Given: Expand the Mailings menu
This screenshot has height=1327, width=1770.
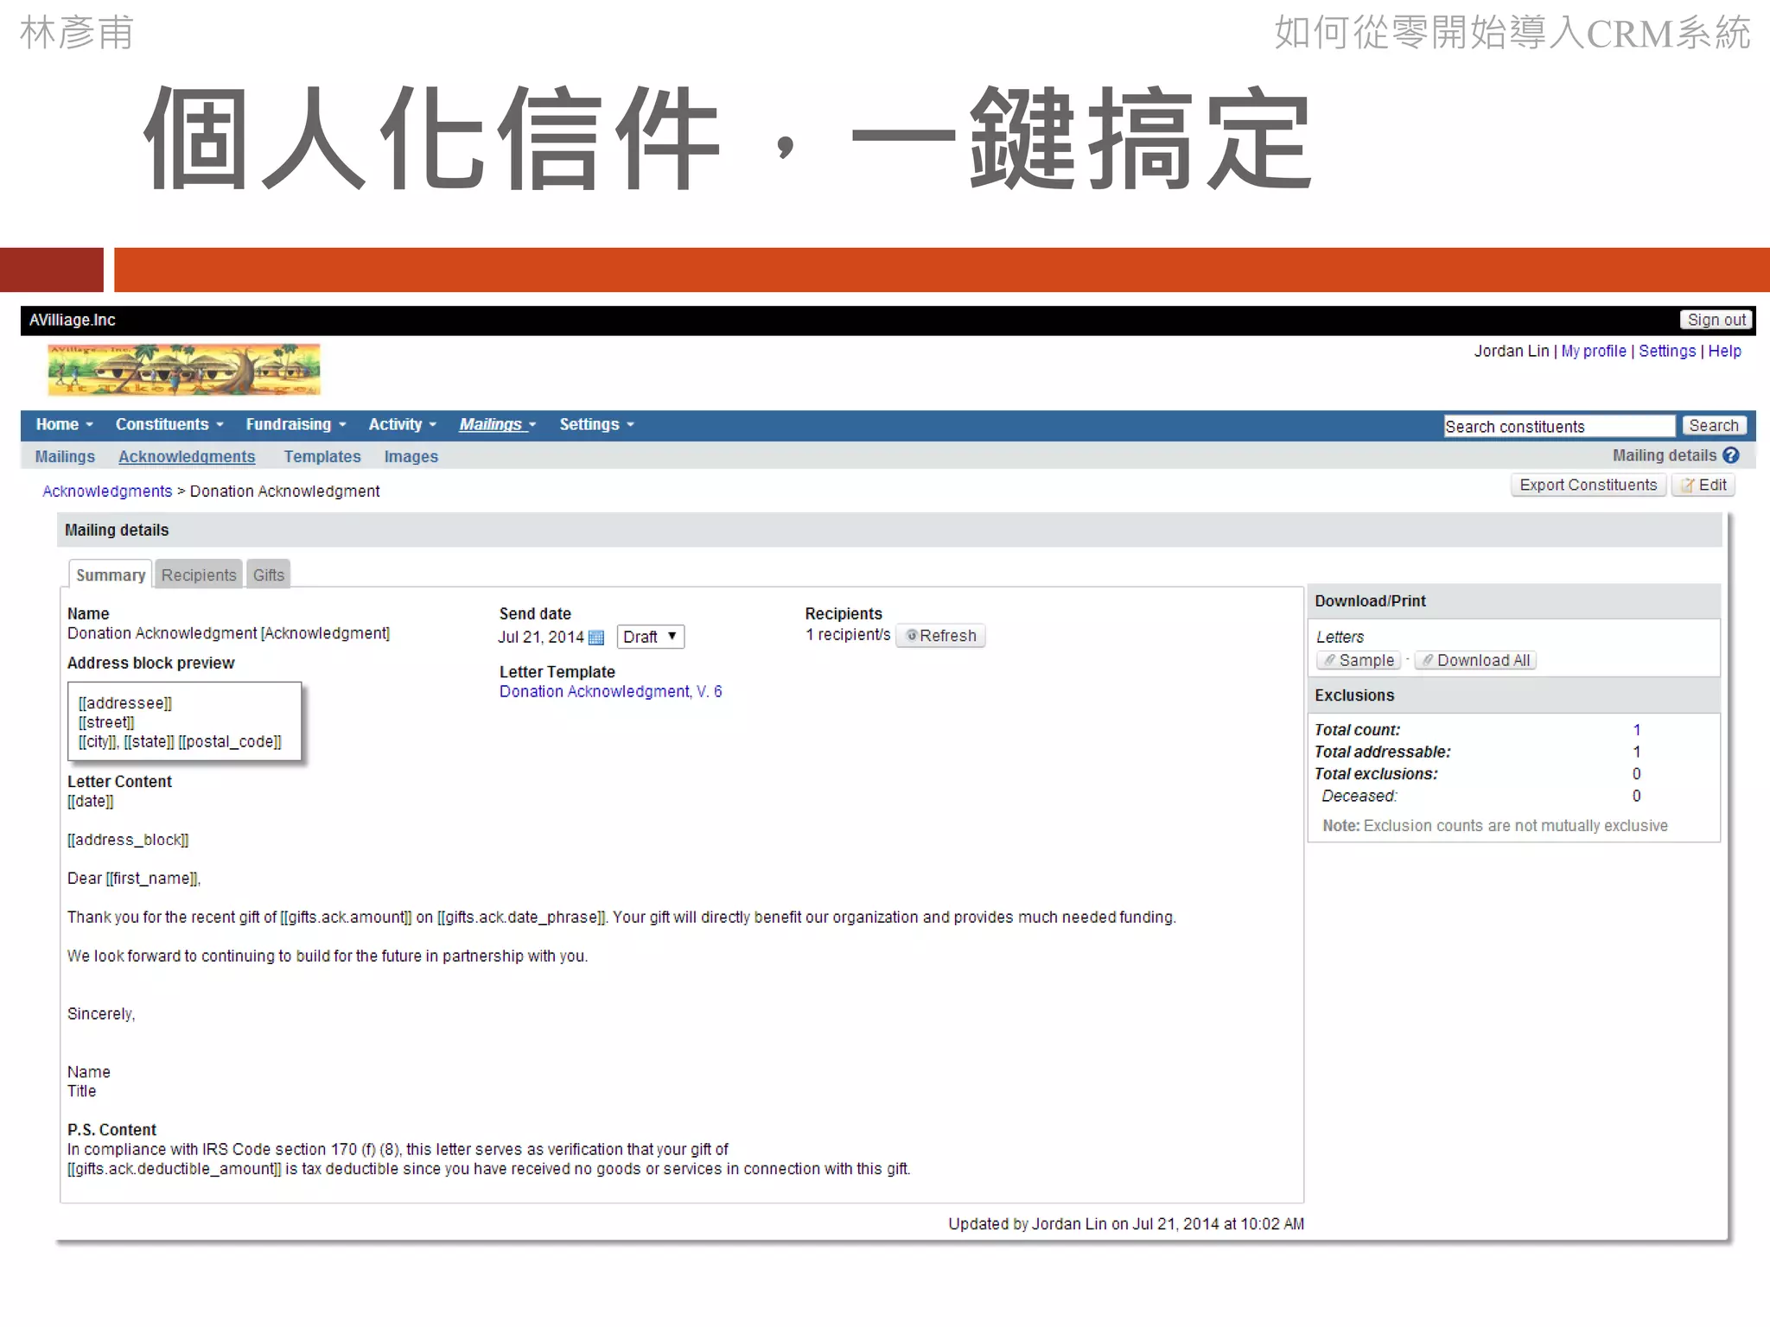Looking at the screenshot, I should coord(498,424).
